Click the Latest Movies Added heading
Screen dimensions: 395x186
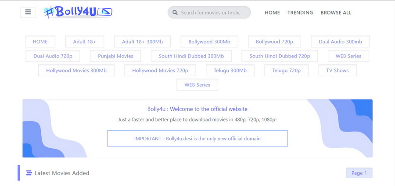pos(62,173)
